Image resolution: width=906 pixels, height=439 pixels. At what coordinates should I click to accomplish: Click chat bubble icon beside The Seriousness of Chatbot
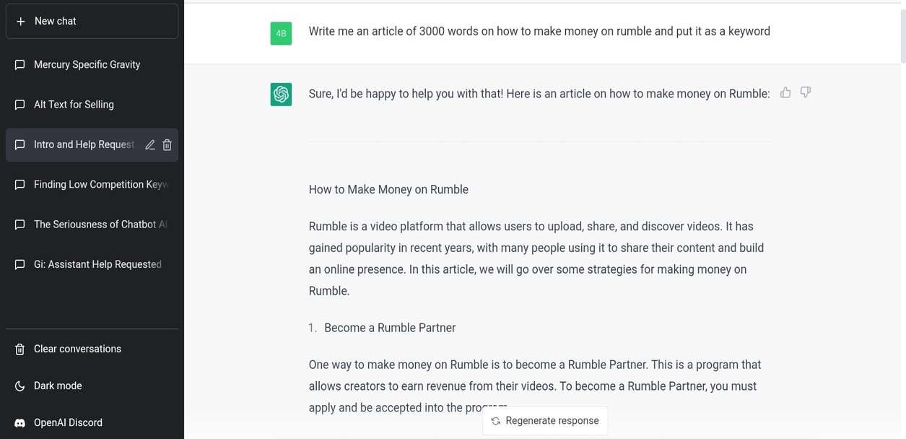click(x=20, y=225)
